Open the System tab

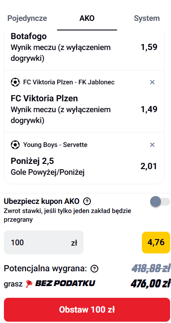147,18
